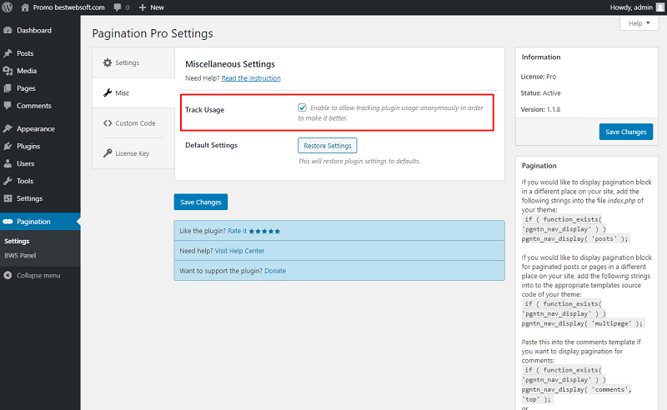Click the Media icon in sidebar
This screenshot has height=410, width=667.
click(8, 71)
